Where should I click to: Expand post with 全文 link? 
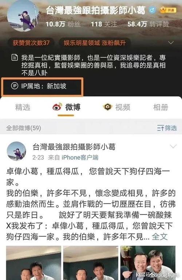coord(159,237)
